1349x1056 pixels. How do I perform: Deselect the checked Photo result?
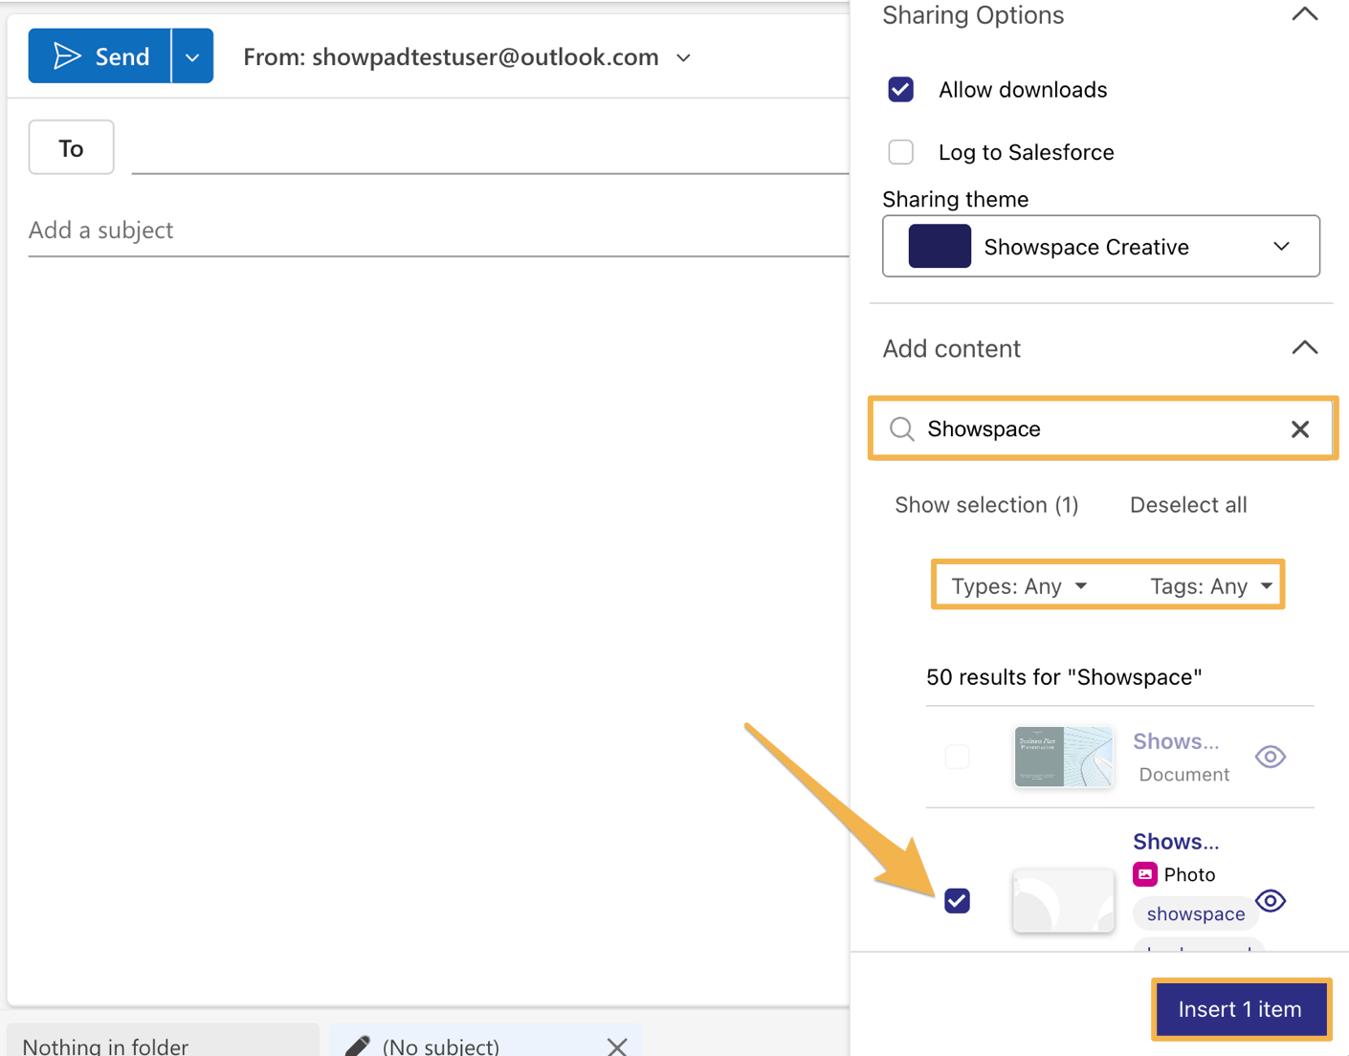pos(957,900)
